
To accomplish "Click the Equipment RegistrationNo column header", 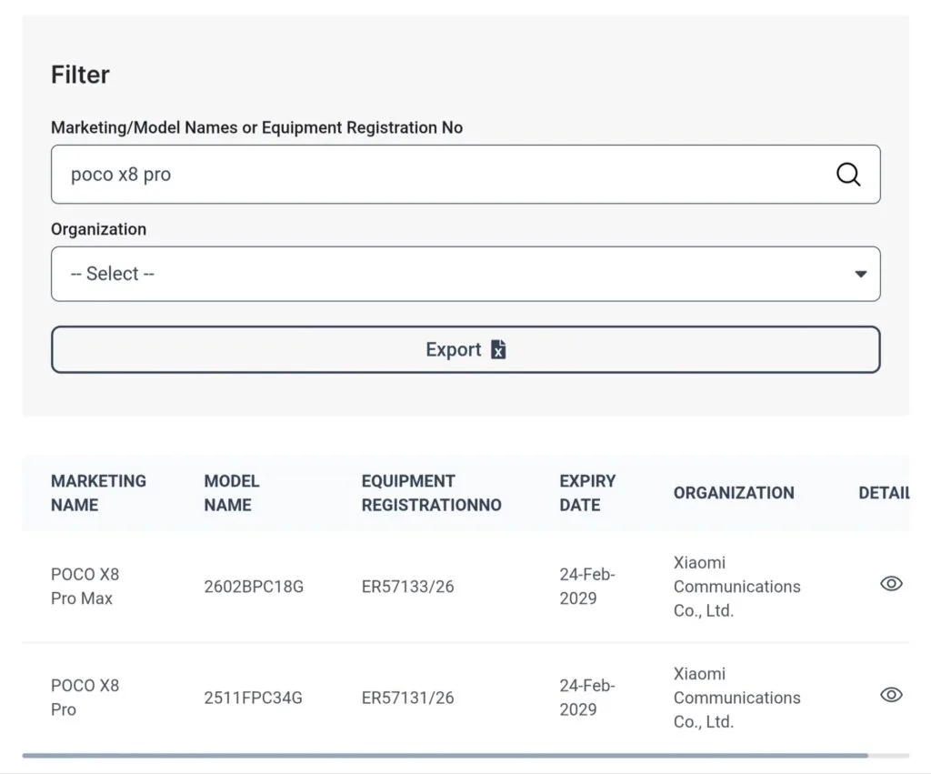I will [x=432, y=492].
